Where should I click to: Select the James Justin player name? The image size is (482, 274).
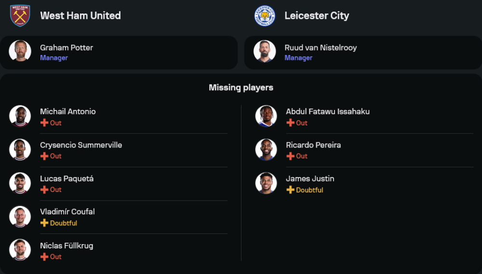click(x=310, y=178)
